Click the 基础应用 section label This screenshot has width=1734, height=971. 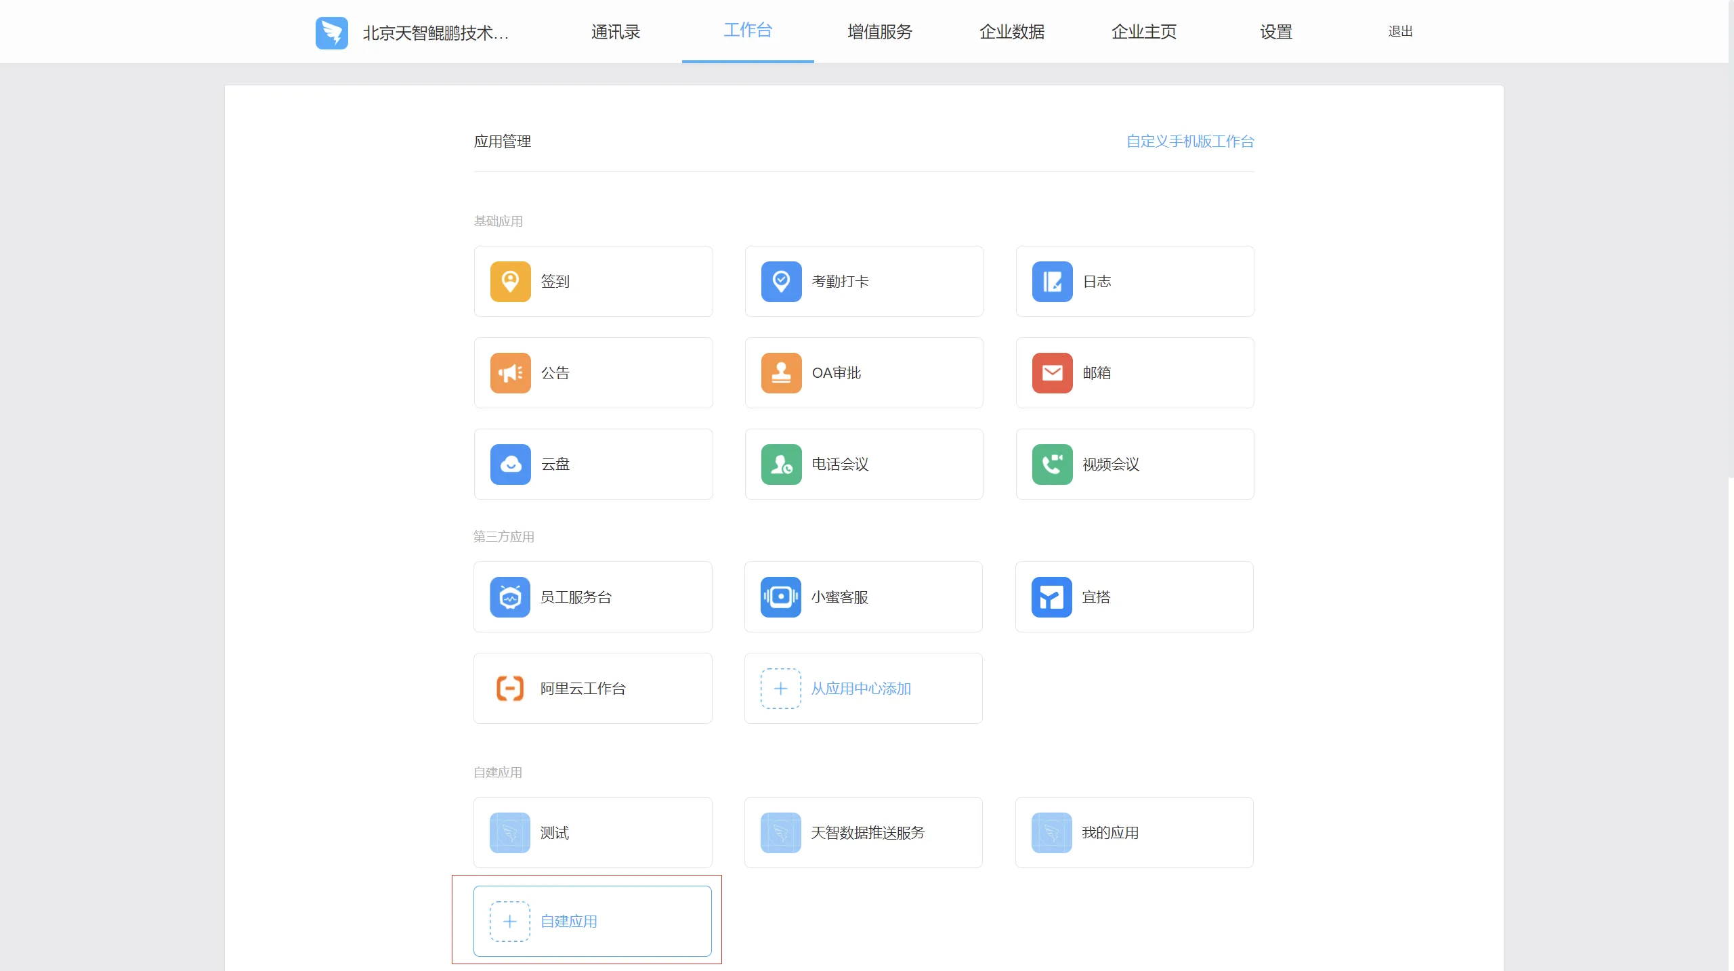[498, 221]
